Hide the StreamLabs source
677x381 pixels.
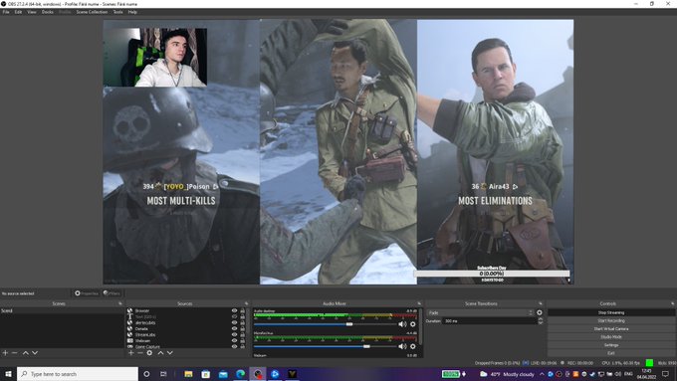click(x=234, y=335)
